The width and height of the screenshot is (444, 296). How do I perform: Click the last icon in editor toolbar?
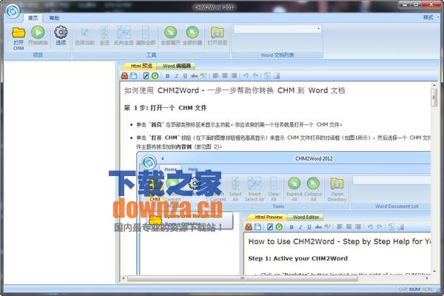(277, 75)
